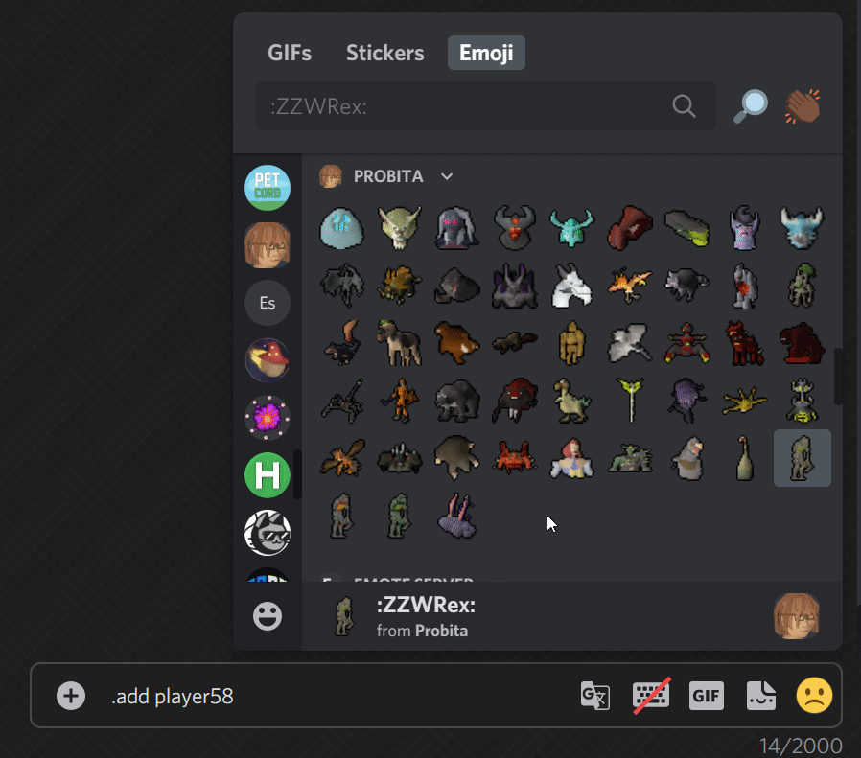The image size is (861, 758).
Task: Insert the highlighted ZZWRex emoji
Action: tap(802, 458)
